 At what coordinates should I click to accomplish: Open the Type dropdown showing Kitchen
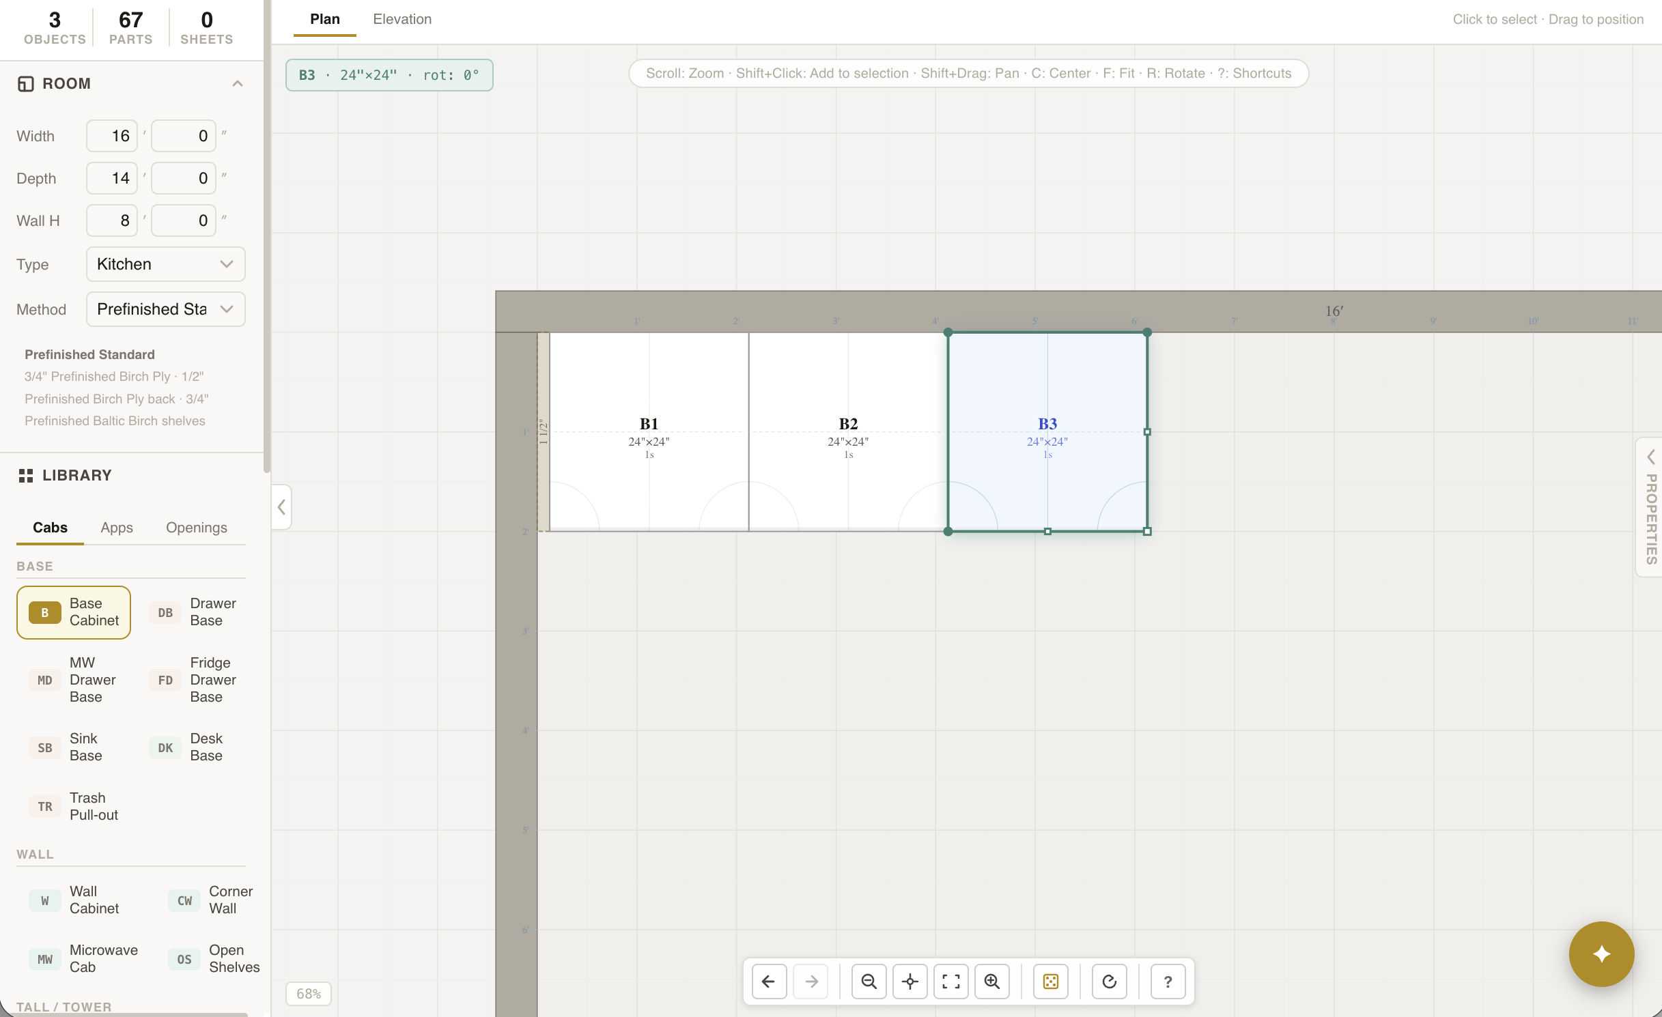(x=165, y=264)
